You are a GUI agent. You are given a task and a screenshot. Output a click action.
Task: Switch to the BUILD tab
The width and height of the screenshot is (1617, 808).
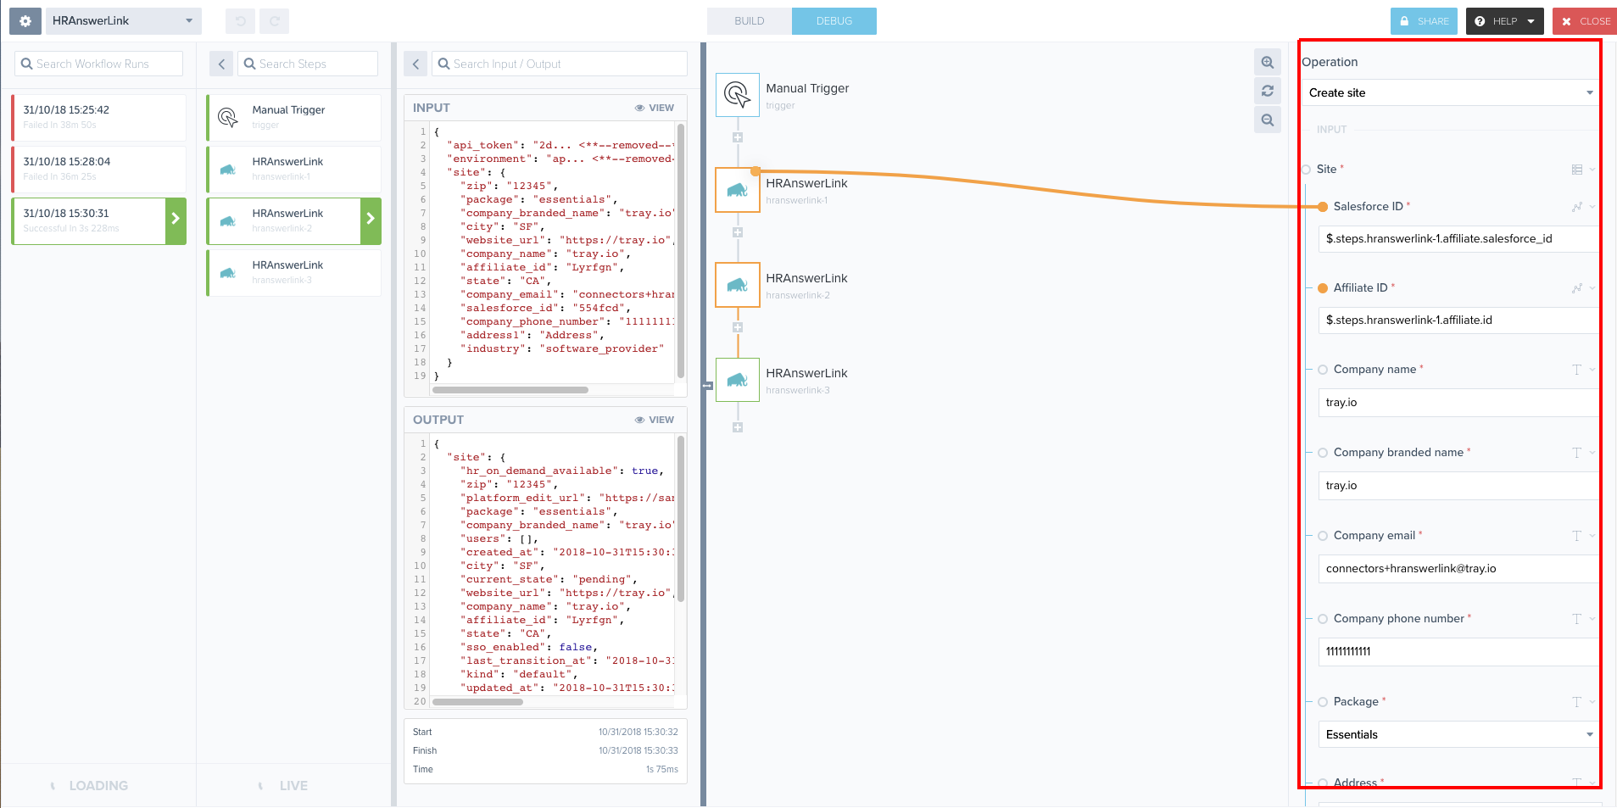click(749, 20)
